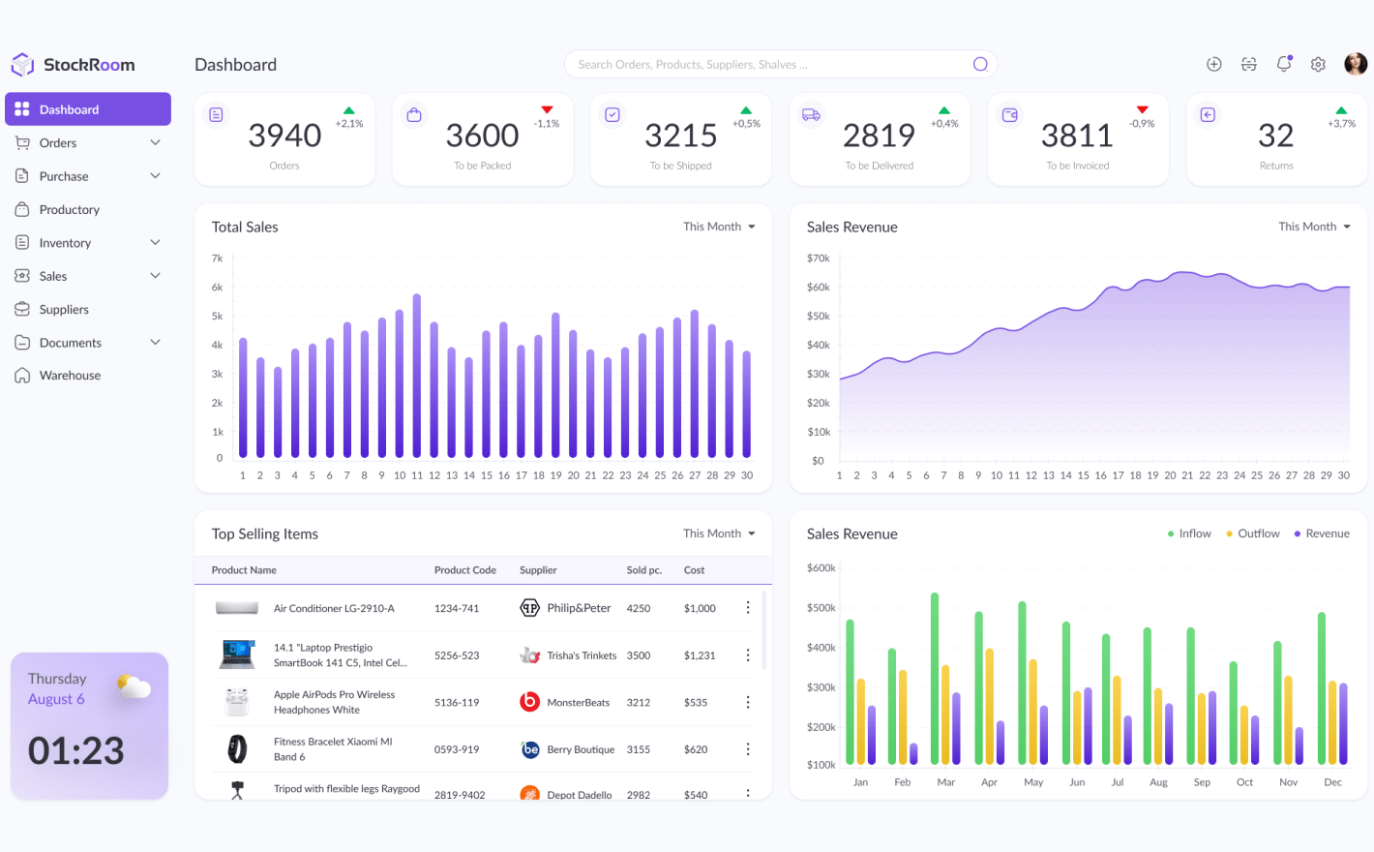Open the notifications bell icon
1374x852 pixels.
tap(1284, 64)
